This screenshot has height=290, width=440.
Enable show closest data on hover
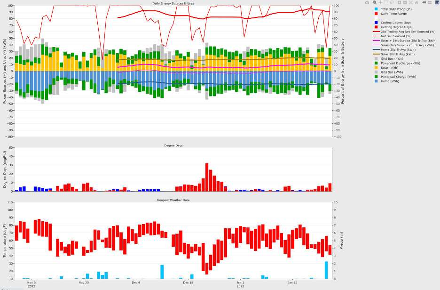pos(424,2)
